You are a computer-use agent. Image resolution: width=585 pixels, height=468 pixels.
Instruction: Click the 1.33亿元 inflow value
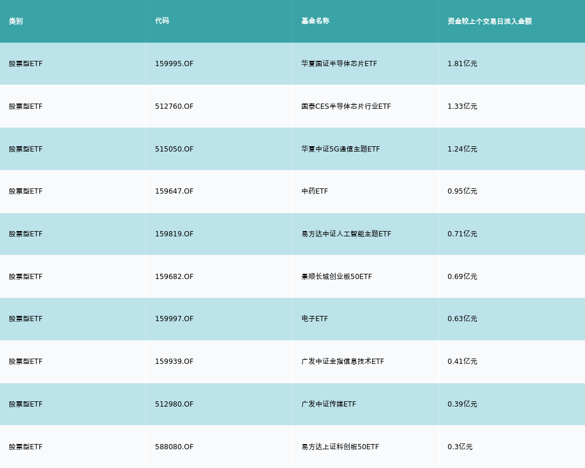(462, 106)
